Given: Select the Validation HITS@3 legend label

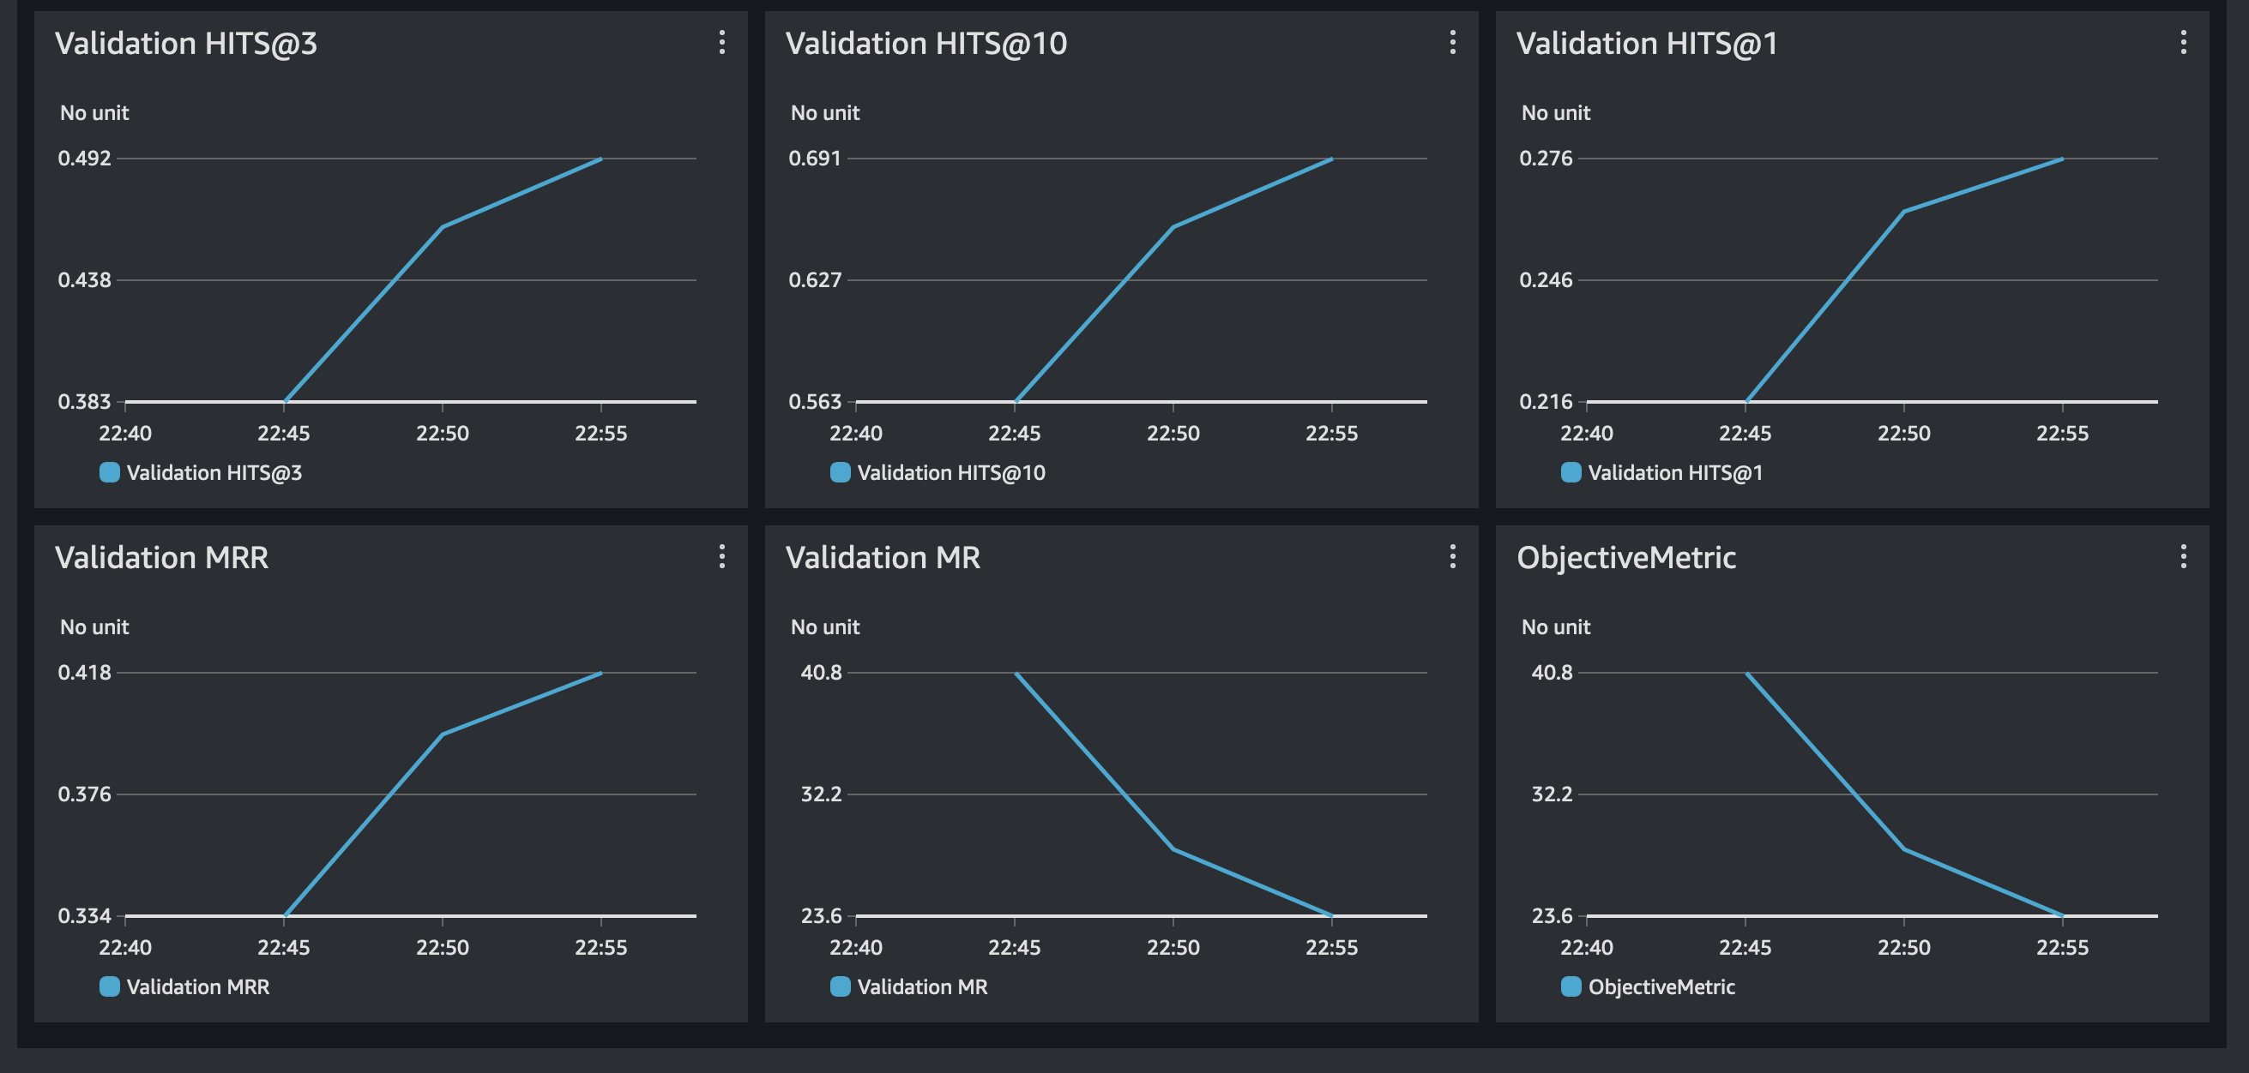Looking at the screenshot, I should click(214, 473).
